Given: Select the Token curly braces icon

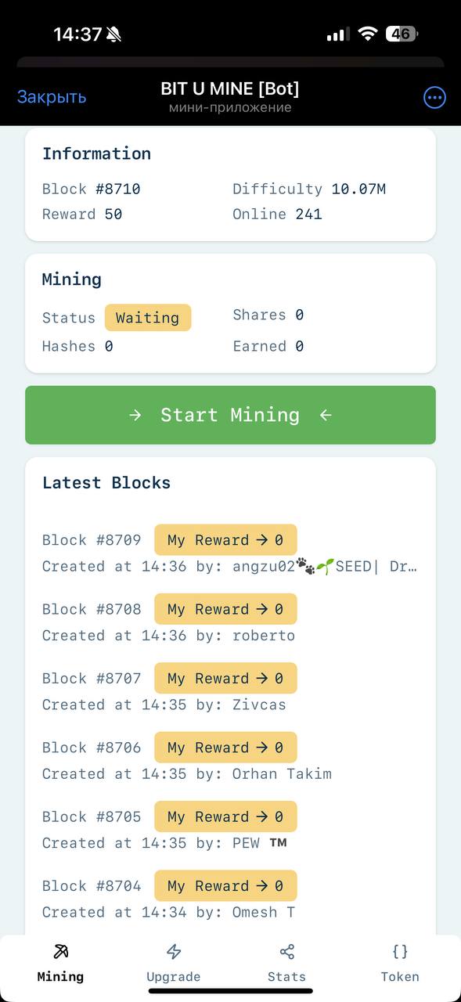Looking at the screenshot, I should click(x=400, y=952).
